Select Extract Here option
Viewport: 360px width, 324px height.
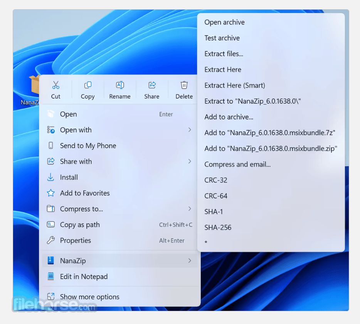(x=271, y=70)
